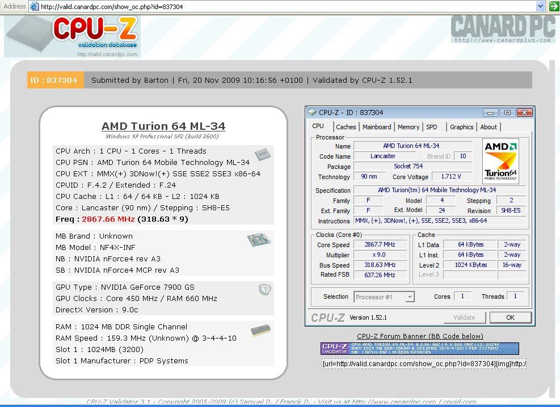Click the Bus Speed 318.63 MHz field
560x407 pixels.
(x=380, y=265)
